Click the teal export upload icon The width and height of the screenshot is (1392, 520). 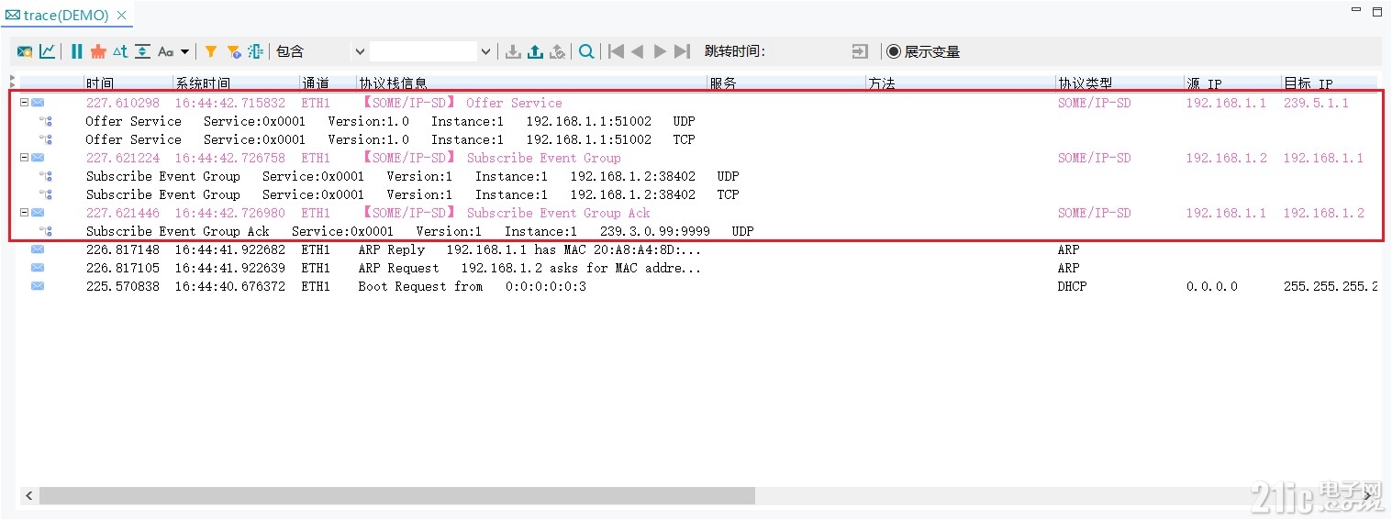click(x=535, y=51)
